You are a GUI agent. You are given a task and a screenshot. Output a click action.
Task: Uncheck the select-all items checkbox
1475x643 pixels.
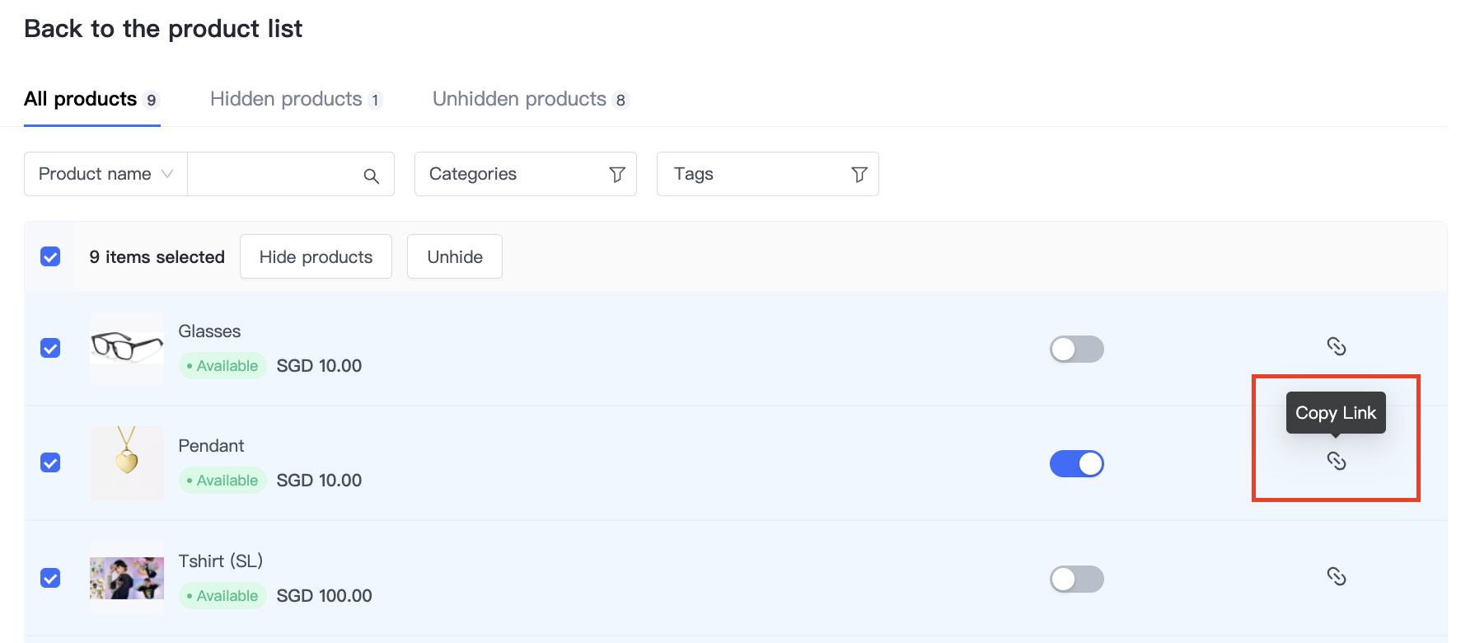pos(50,257)
